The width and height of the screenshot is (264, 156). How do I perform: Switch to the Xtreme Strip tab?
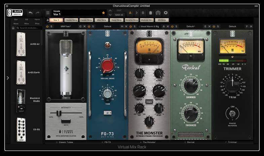click(131, 20)
